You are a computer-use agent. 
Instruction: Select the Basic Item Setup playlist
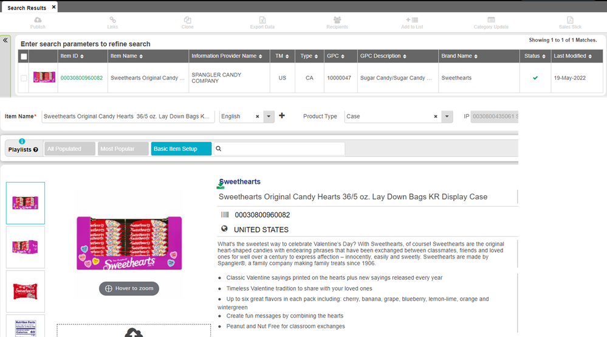(x=181, y=149)
